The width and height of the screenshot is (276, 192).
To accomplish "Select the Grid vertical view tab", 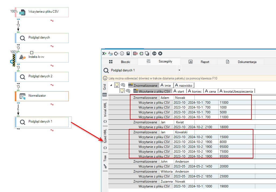I will tap(105, 90).
